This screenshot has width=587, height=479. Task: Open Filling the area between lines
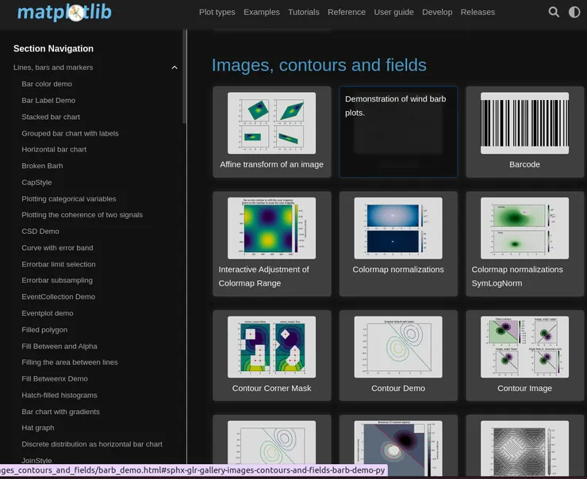(x=70, y=362)
